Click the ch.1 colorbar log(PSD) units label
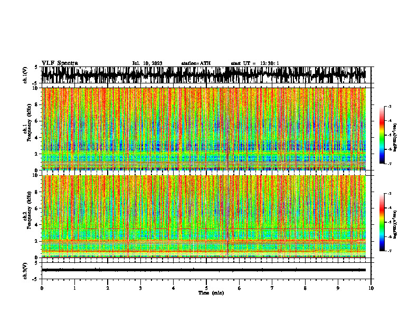This screenshot has width=418, height=323. pos(395,137)
